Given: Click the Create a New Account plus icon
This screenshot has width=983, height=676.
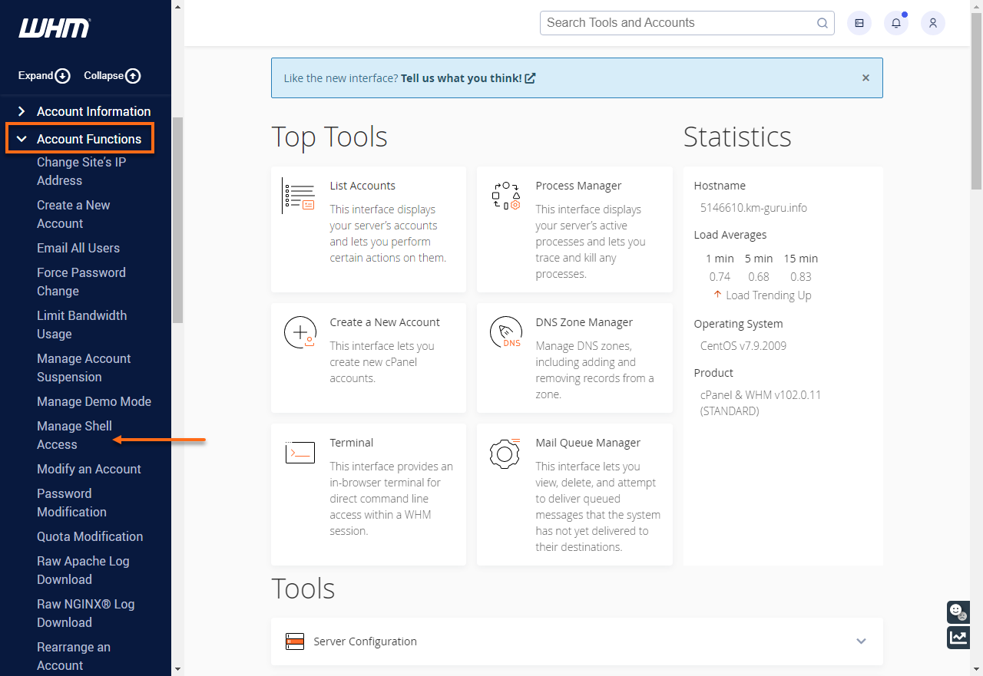Looking at the screenshot, I should tap(300, 331).
